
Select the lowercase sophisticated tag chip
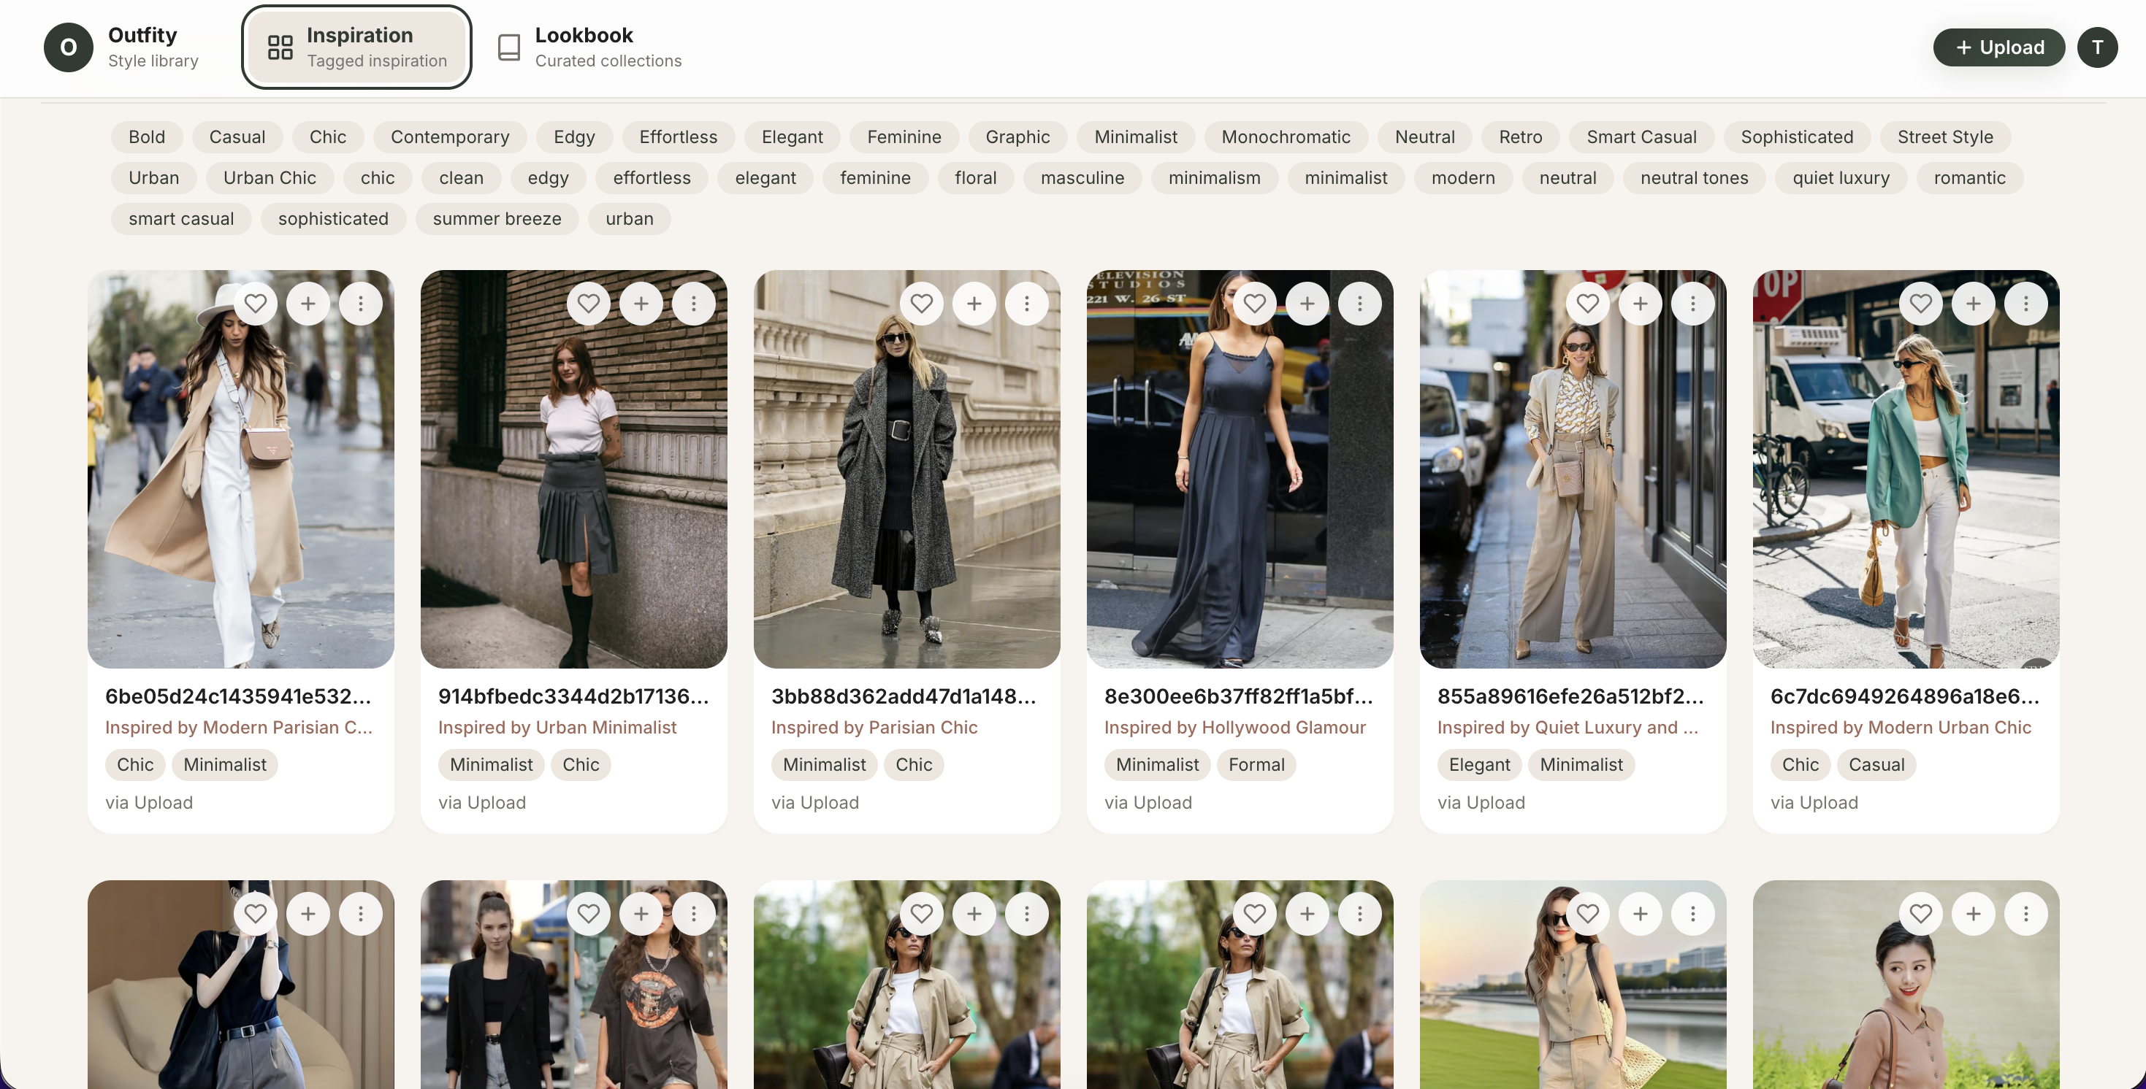[x=333, y=219]
